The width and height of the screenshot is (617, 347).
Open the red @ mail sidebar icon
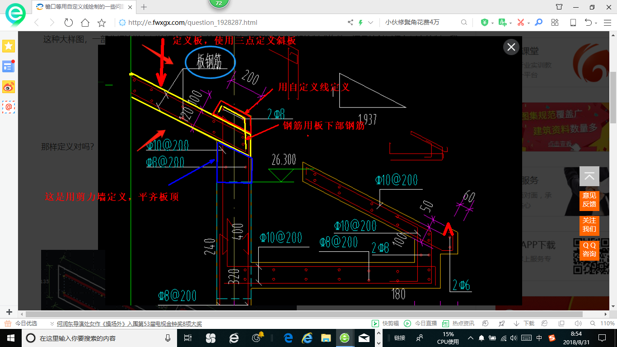(9, 107)
